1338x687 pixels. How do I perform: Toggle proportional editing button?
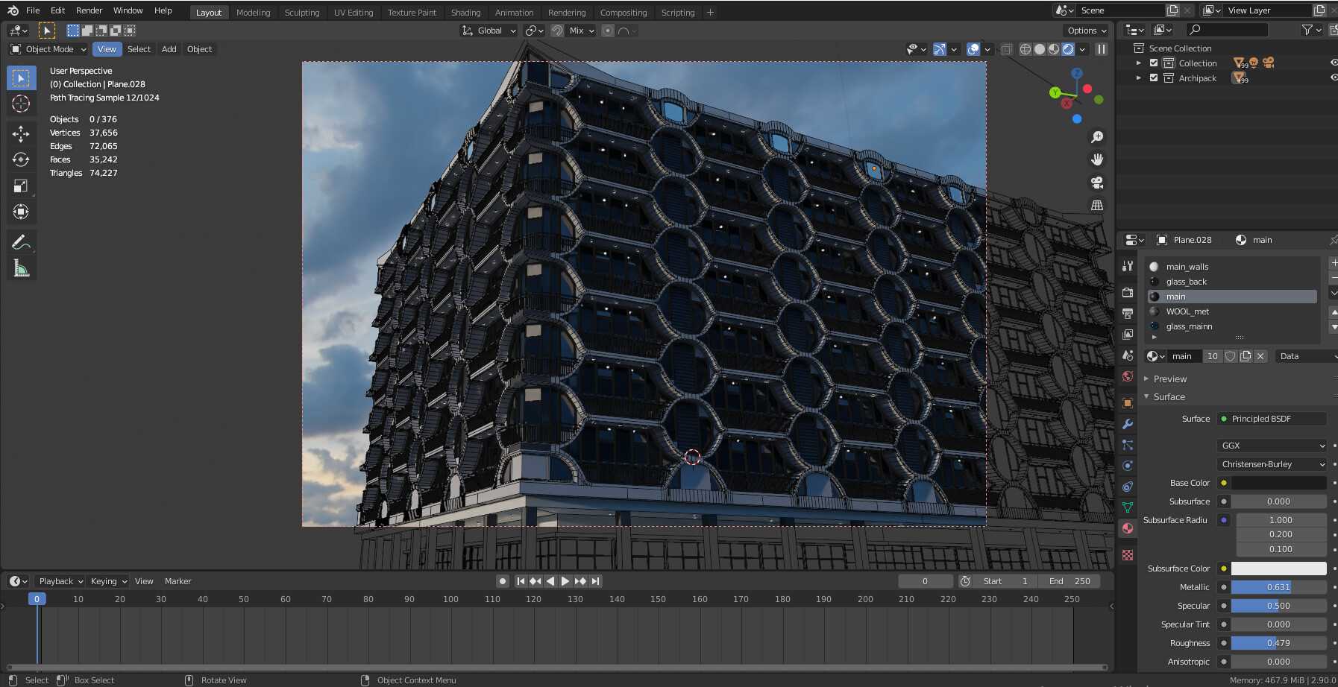click(x=608, y=31)
